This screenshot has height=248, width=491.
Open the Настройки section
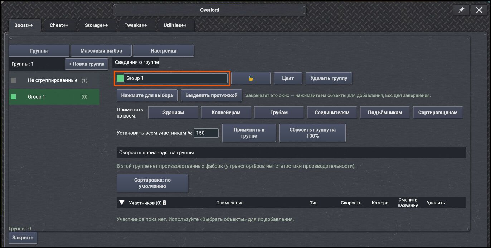coord(164,51)
